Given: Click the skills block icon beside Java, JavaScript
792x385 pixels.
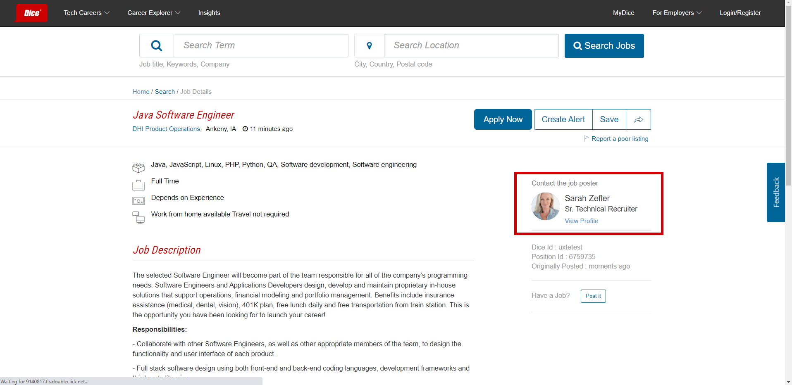Looking at the screenshot, I should (138, 167).
